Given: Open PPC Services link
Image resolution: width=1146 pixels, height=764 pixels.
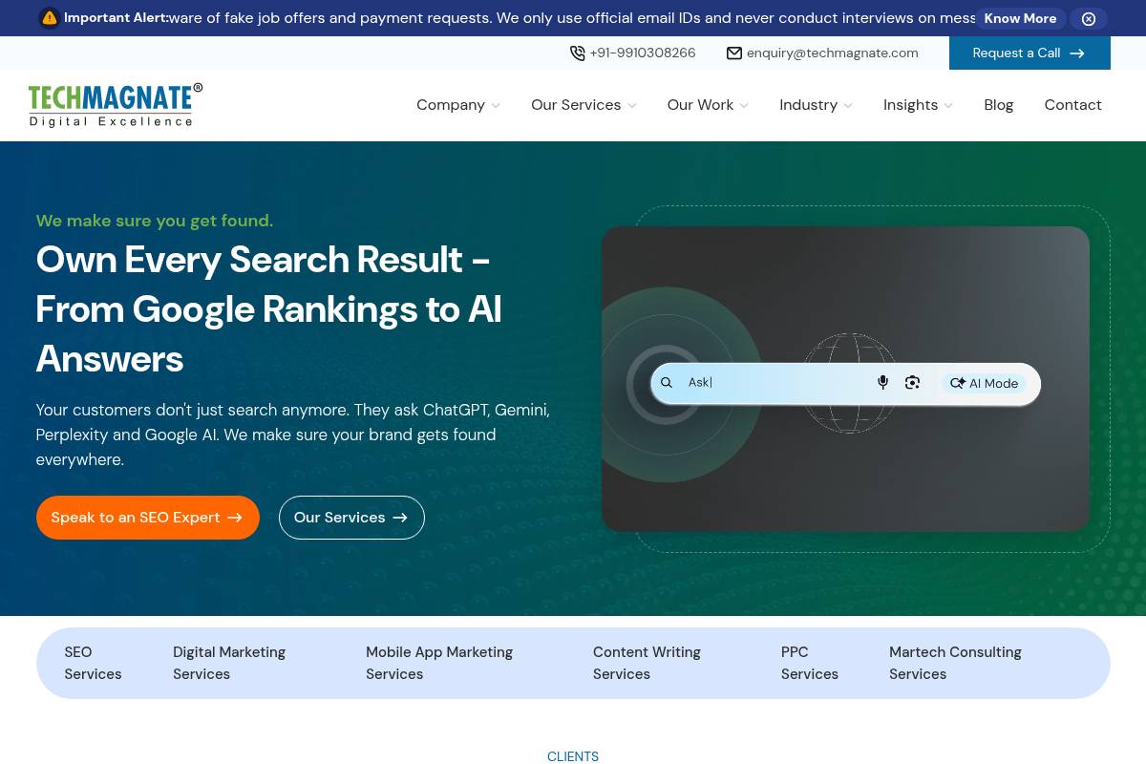Looking at the screenshot, I should 810,663.
